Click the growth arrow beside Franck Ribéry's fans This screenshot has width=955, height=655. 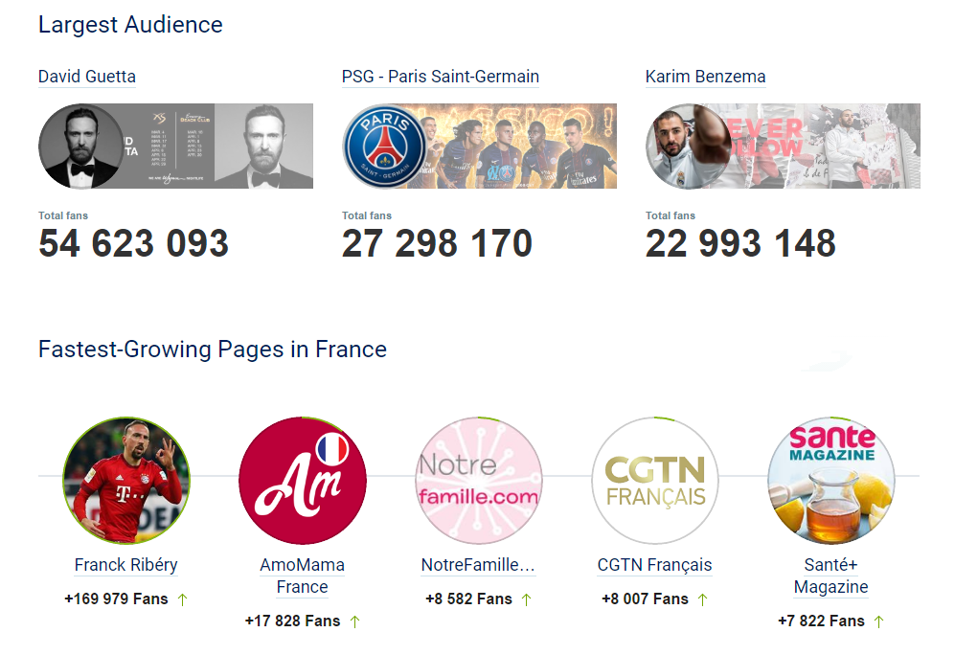(x=183, y=599)
